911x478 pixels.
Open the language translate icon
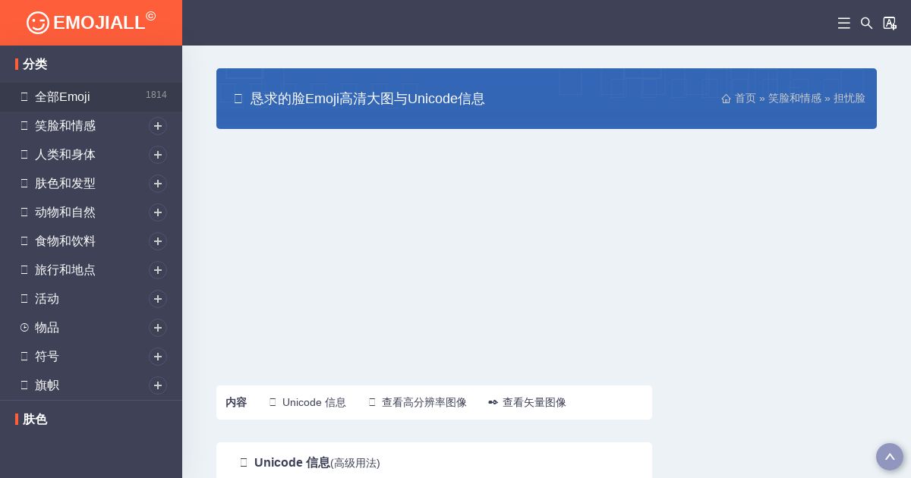[890, 24]
